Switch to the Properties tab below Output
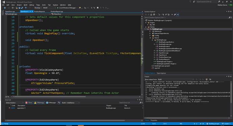The image size is (233, 126). tap(154, 120)
